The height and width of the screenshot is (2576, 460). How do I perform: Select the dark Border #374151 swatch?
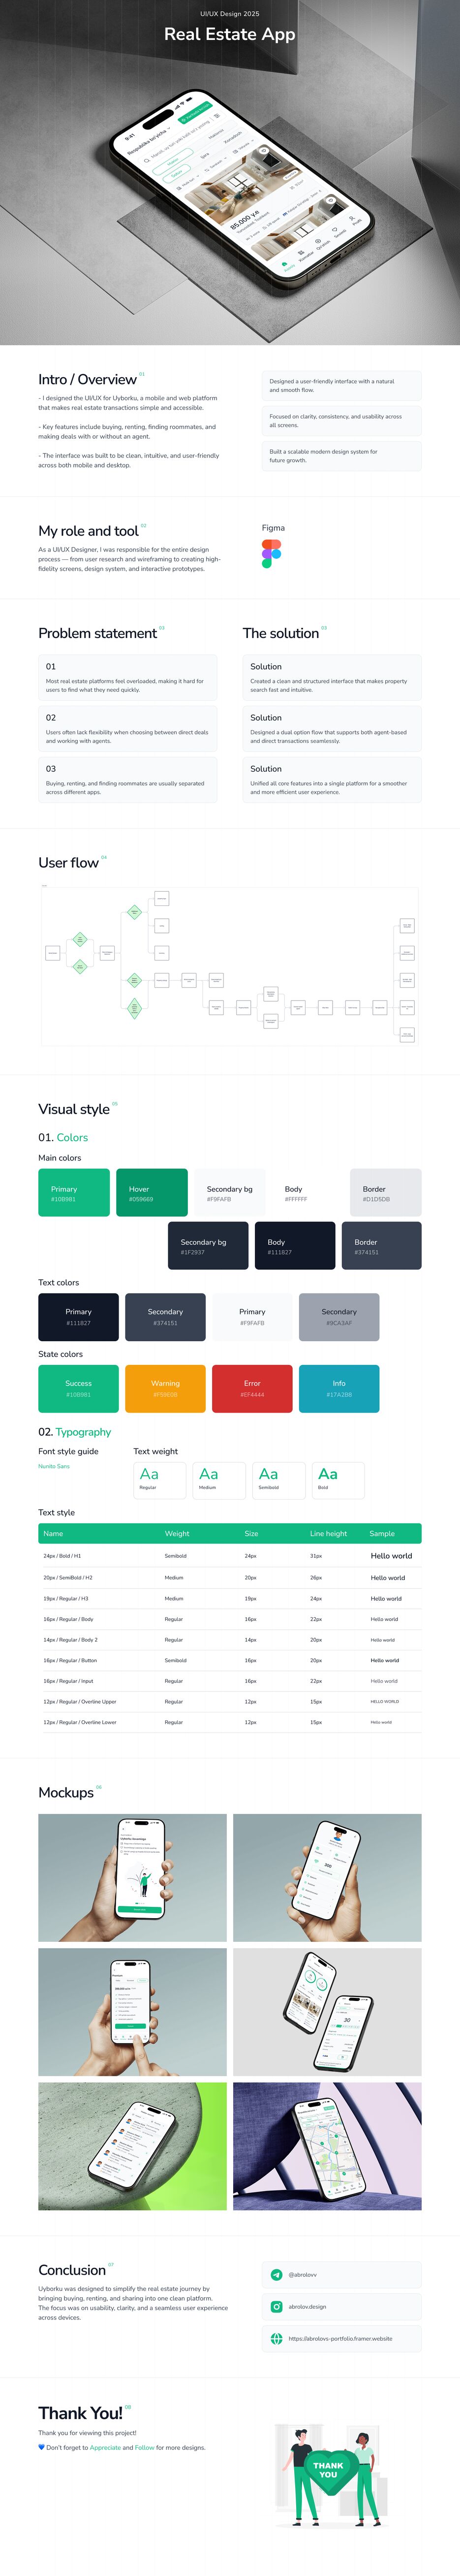point(382,1246)
